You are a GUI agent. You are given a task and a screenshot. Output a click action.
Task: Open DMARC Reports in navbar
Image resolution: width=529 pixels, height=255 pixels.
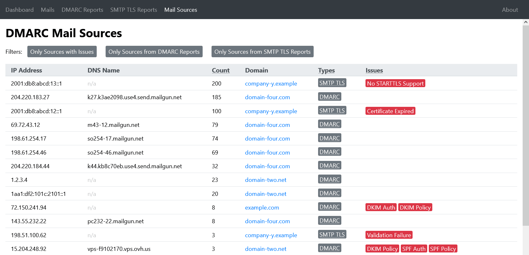point(82,10)
